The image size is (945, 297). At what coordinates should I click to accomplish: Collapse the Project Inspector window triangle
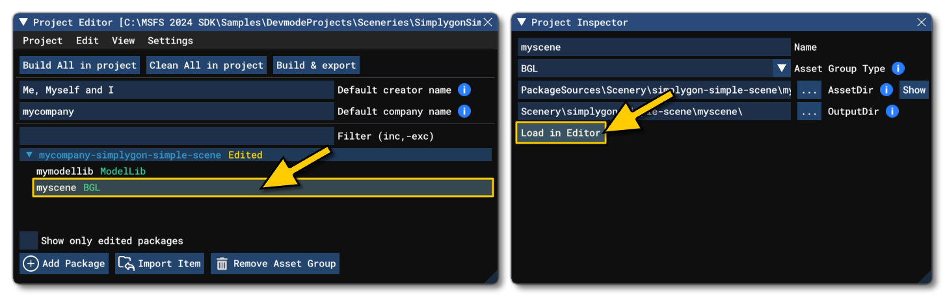[522, 22]
